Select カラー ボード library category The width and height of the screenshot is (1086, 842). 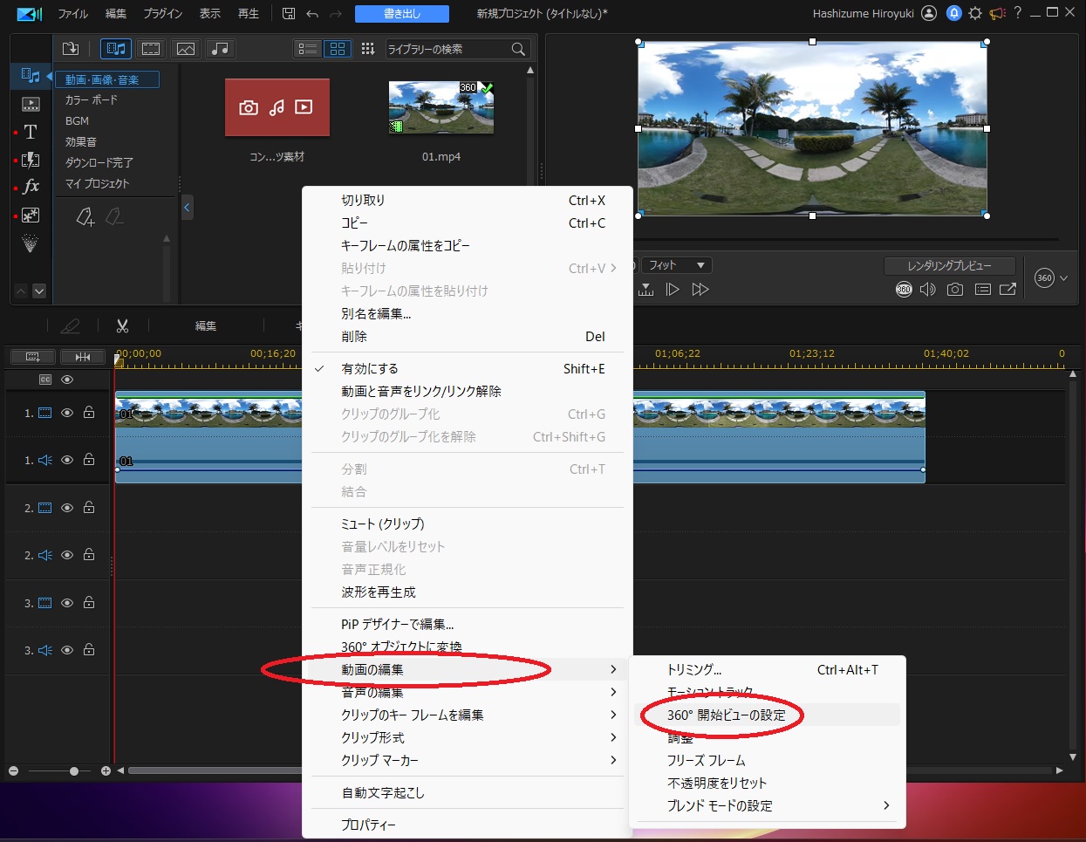(x=92, y=100)
